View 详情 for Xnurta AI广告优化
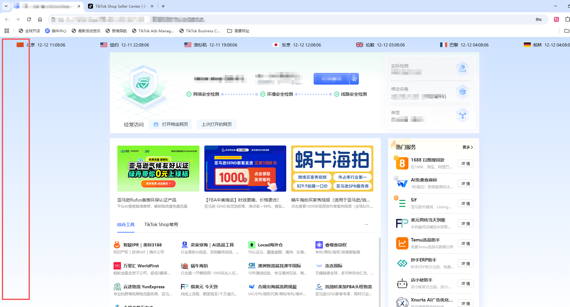The height and width of the screenshot is (307, 570). (465, 303)
